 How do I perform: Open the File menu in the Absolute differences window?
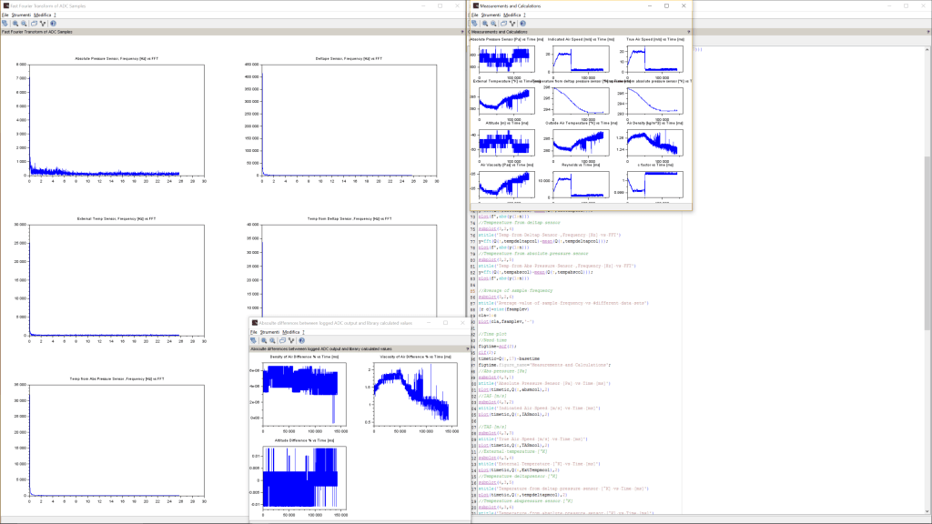click(252, 333)
